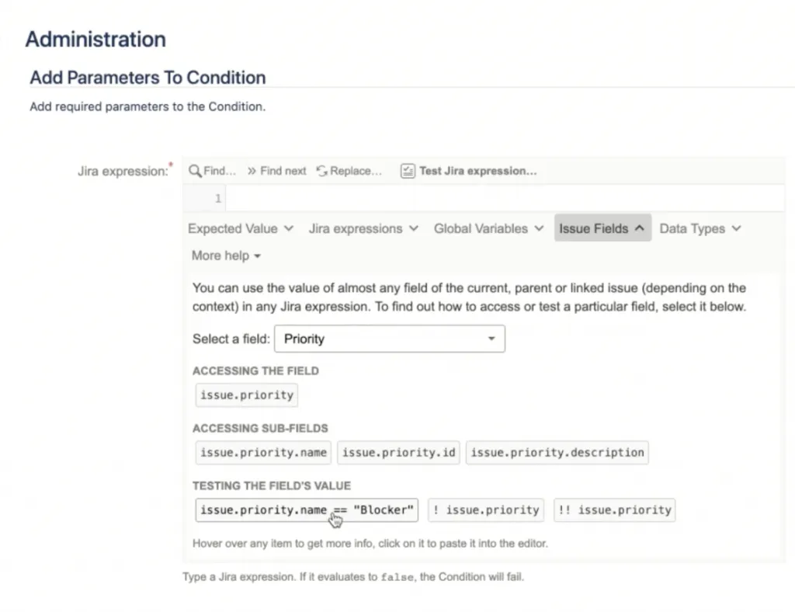Insert the issue.priority snippet

click(x=246, y=395)
